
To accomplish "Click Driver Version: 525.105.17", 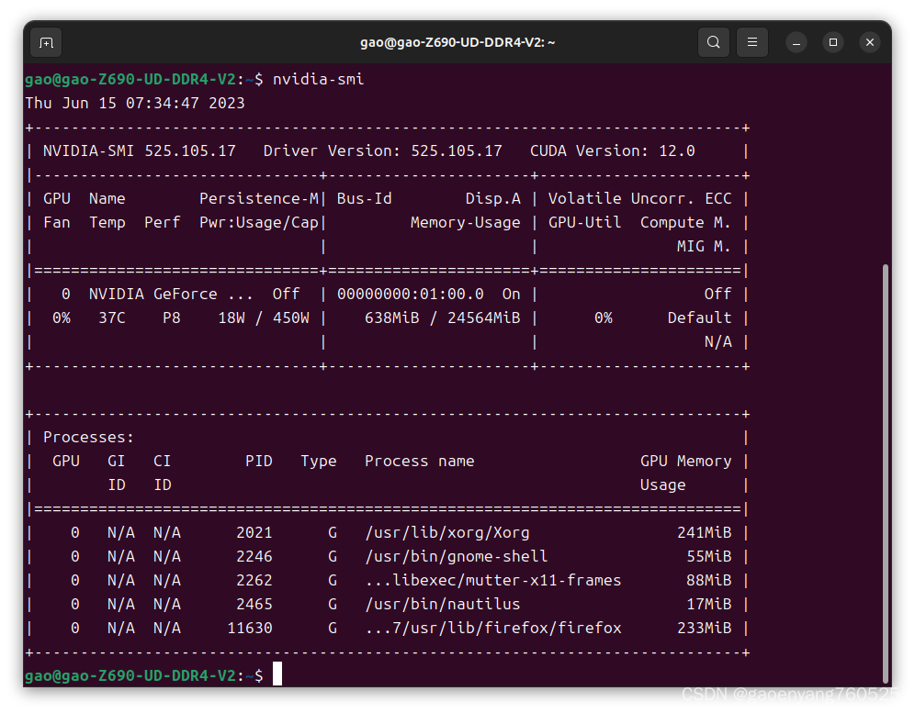I will 382,151.
